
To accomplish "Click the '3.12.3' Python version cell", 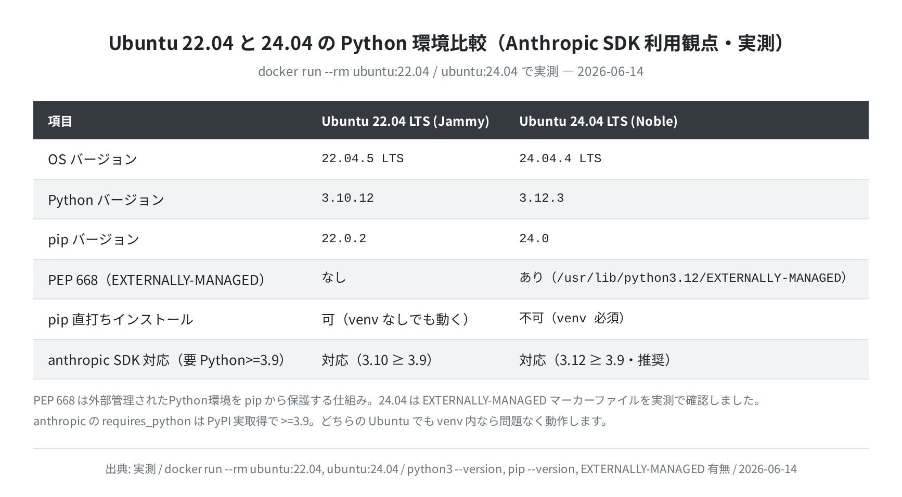I will (542, 198).
